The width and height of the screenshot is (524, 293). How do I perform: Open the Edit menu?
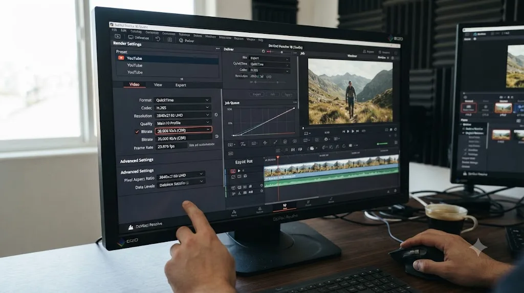point(124,31)
